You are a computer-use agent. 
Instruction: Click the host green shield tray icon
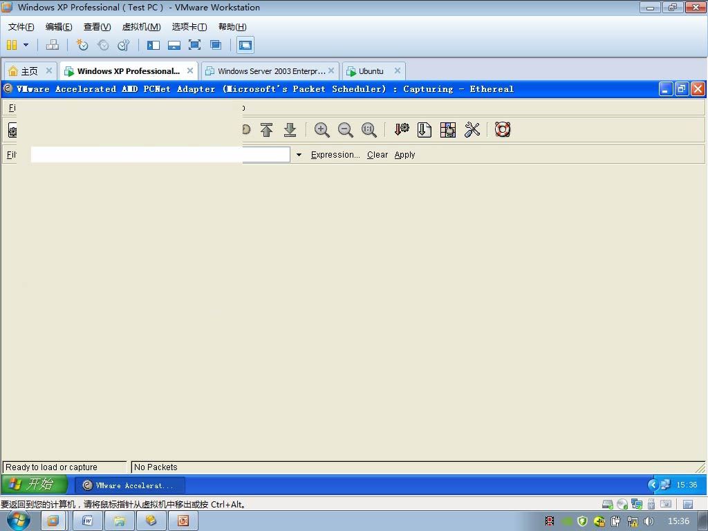[x=582, y=521]
